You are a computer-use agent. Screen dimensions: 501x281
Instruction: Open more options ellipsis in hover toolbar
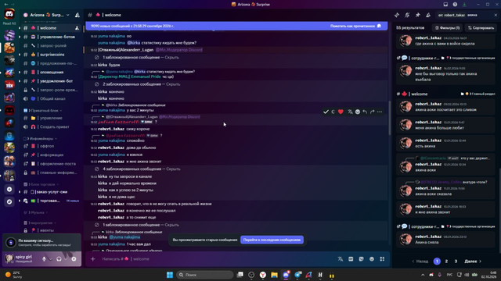click(380, 112)
